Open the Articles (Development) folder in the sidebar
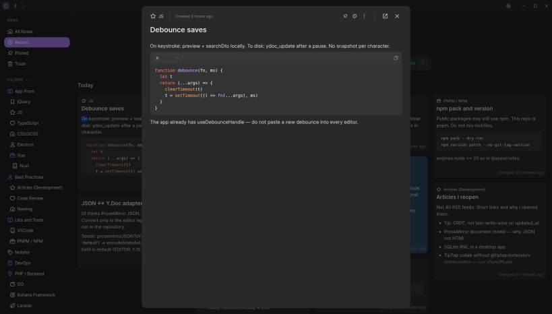 (37, 187)
